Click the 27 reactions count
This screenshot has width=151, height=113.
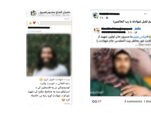(x=100, y=101)
